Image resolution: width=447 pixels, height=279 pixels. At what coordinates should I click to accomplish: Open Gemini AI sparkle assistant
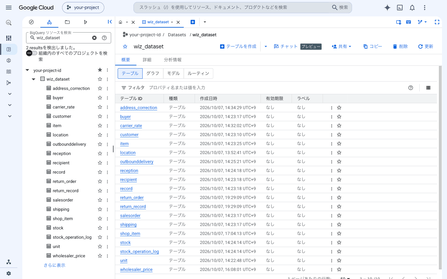click(387, 7)
